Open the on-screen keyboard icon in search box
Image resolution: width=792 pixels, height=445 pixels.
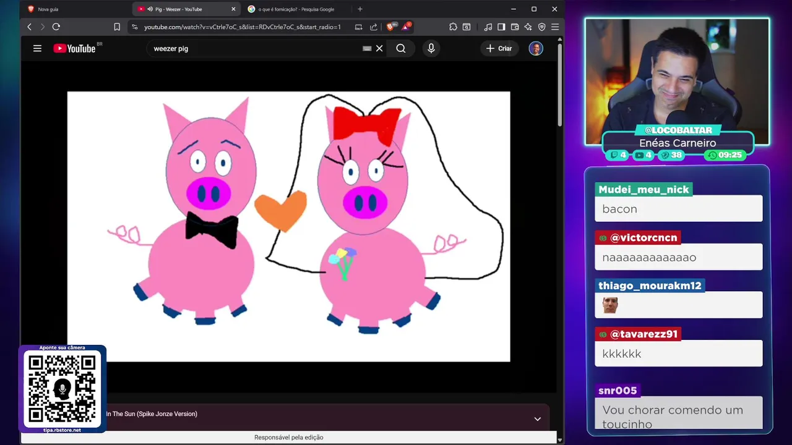[367, 48]
